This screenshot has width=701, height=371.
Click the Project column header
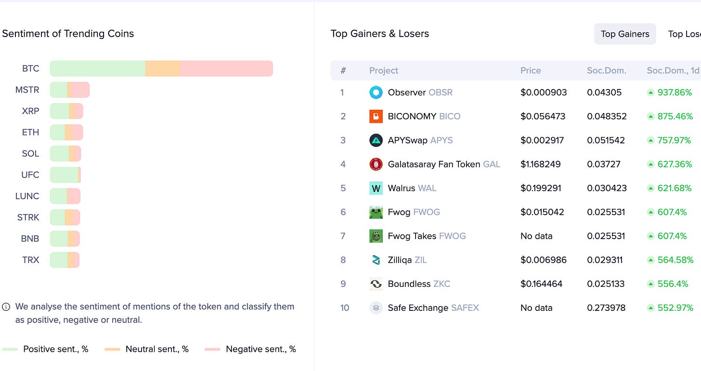(x=384, y=70)
